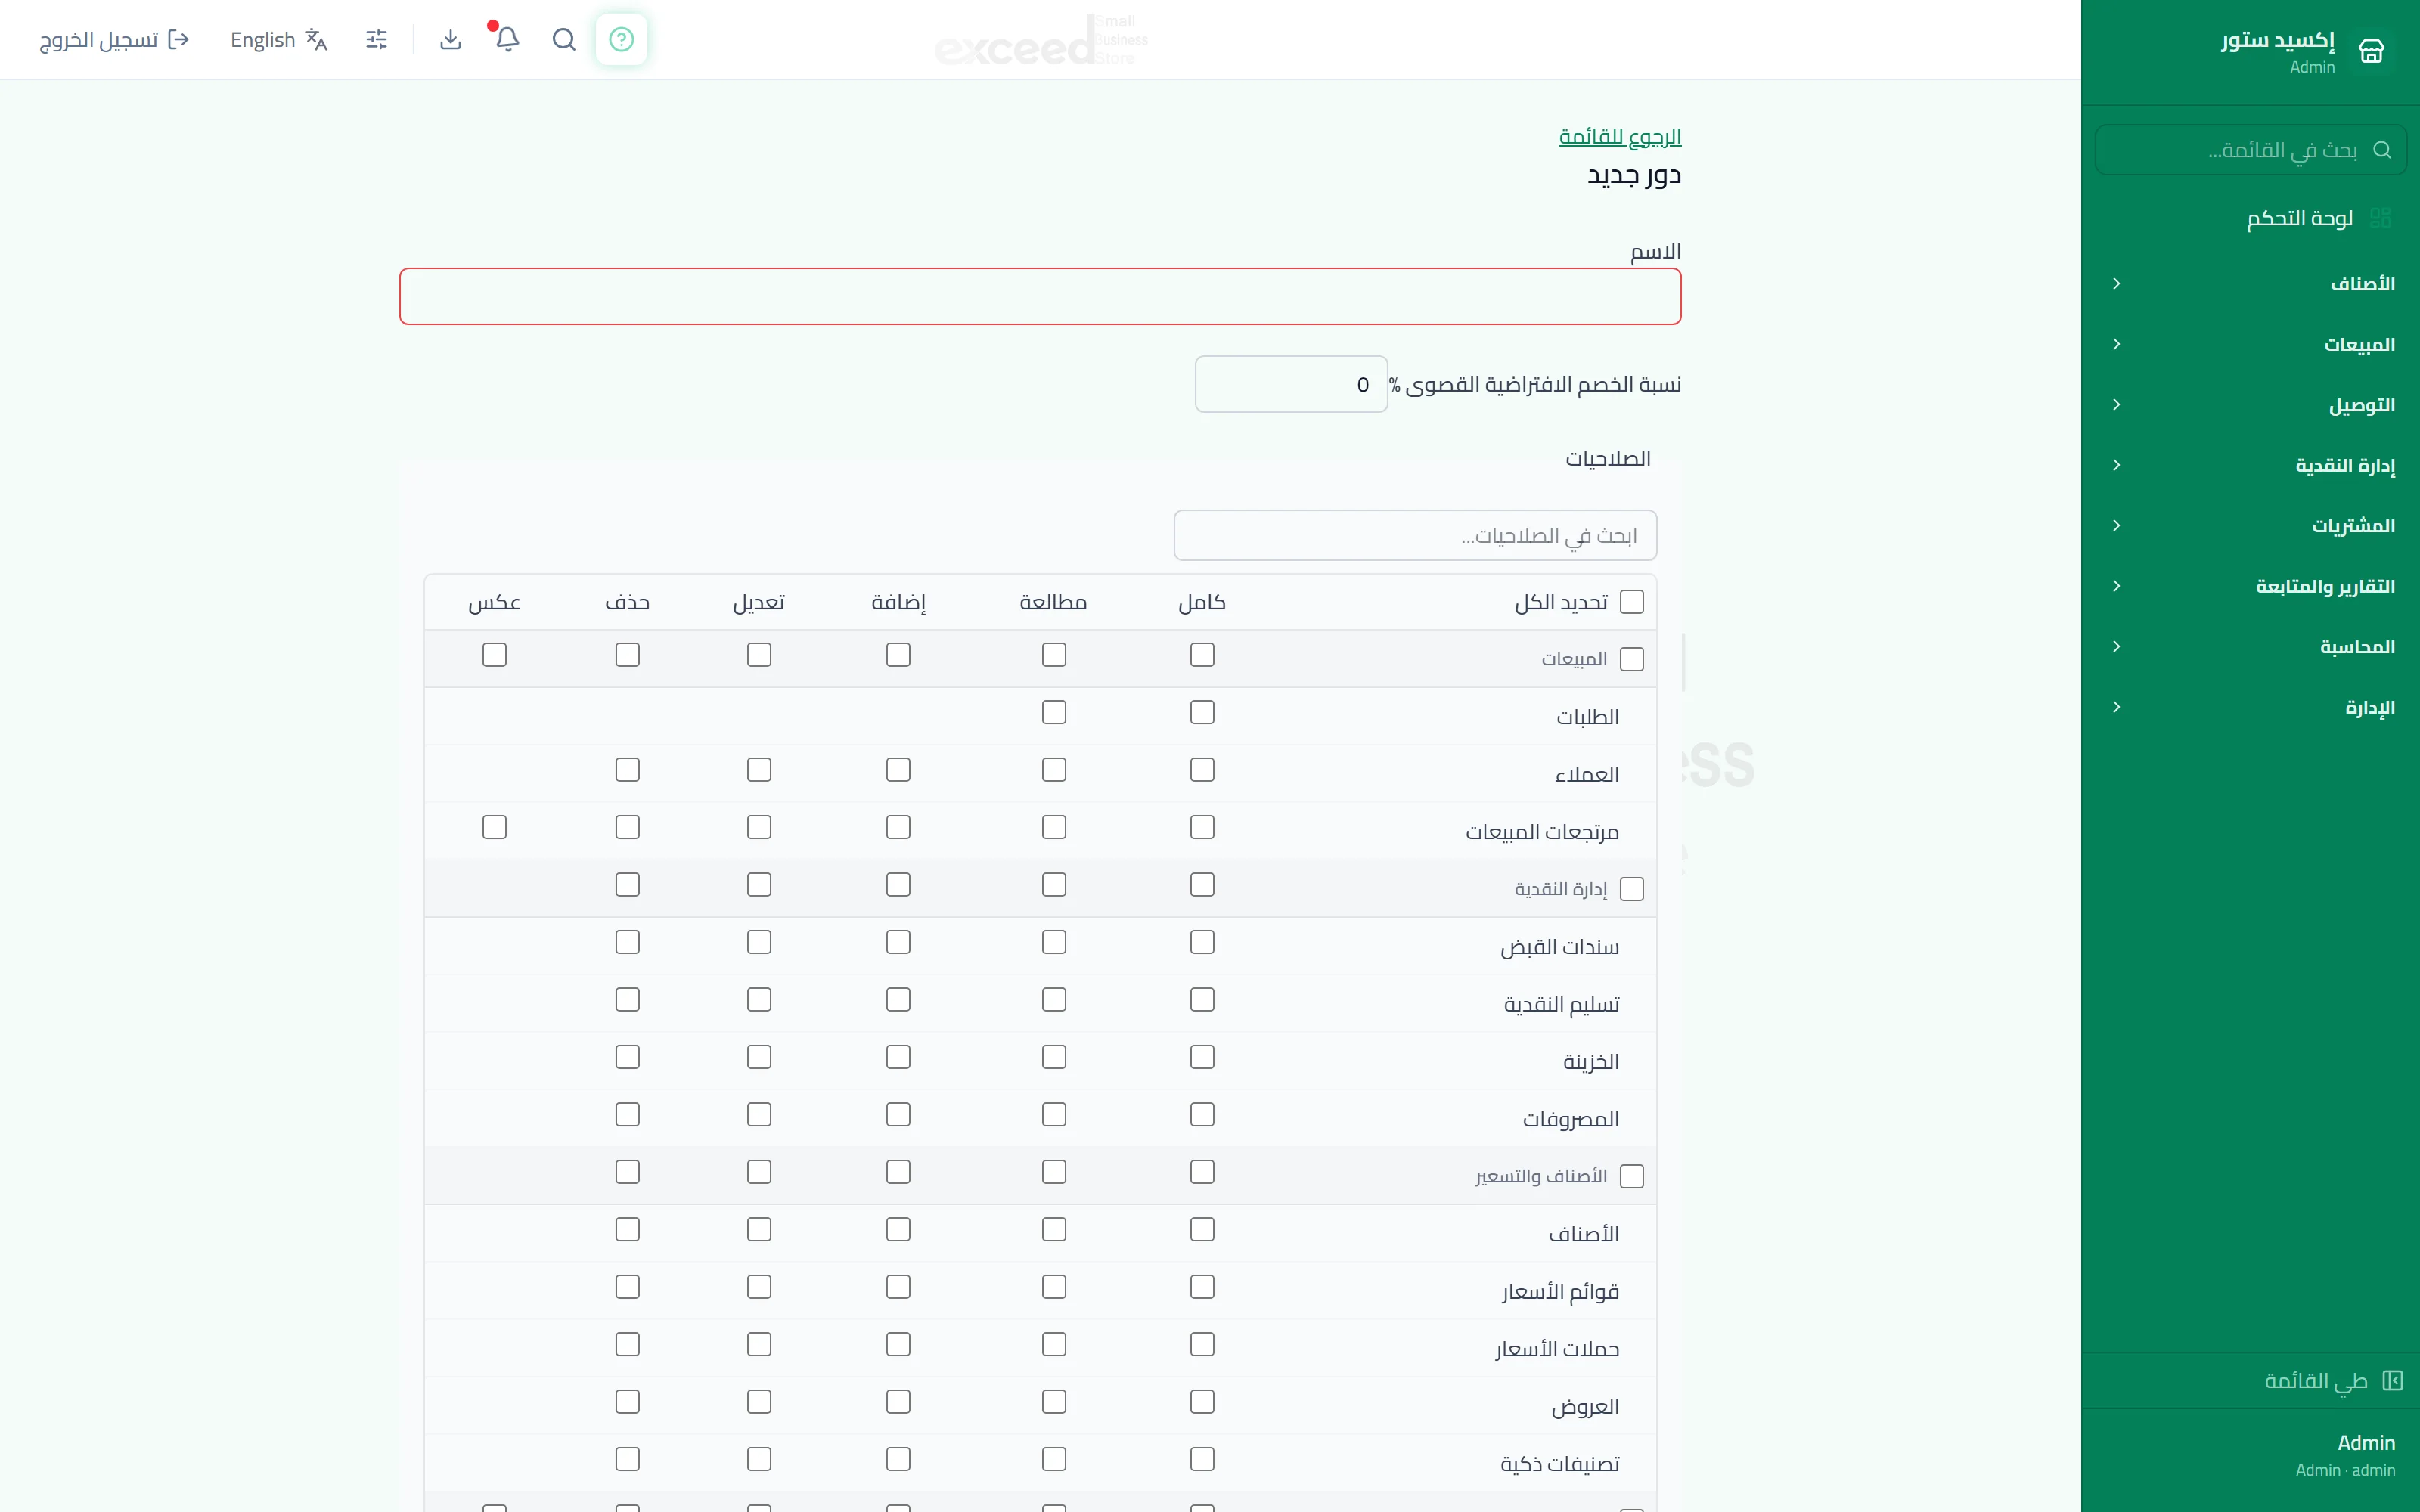Tick حذف checkbox for سندات القبض row
The width and height of the screenshot is (2420, 1512).
(x=627, y=942)
